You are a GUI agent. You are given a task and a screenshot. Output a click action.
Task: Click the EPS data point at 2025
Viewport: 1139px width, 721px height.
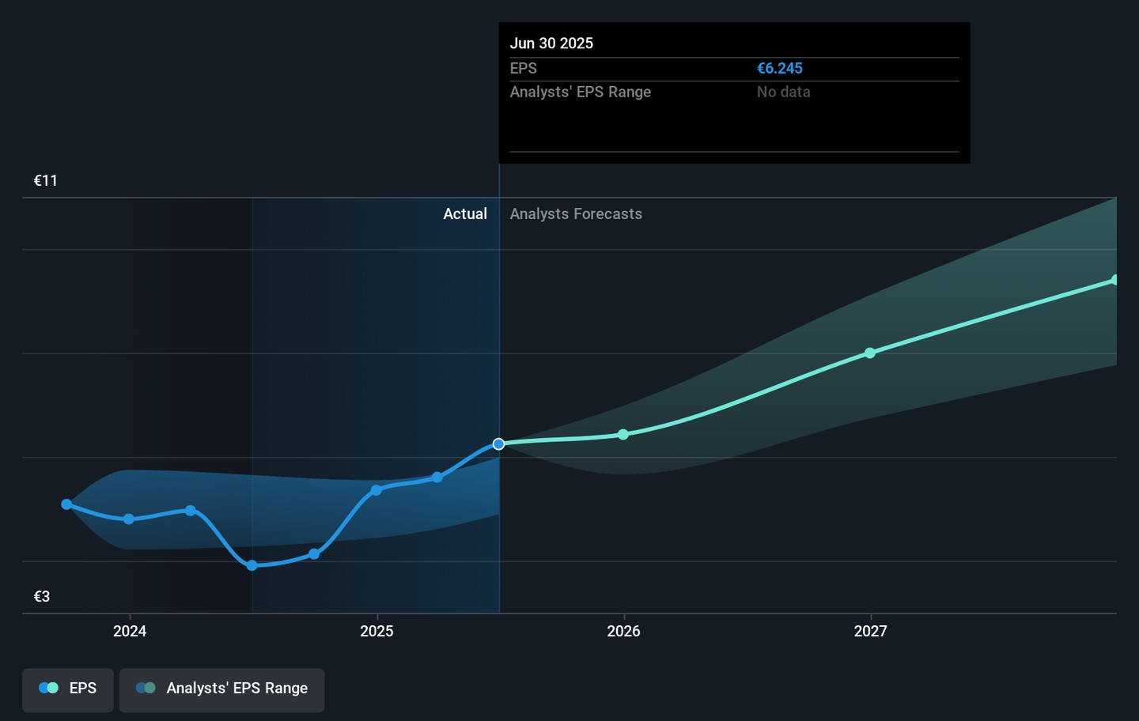pos(377,491)
